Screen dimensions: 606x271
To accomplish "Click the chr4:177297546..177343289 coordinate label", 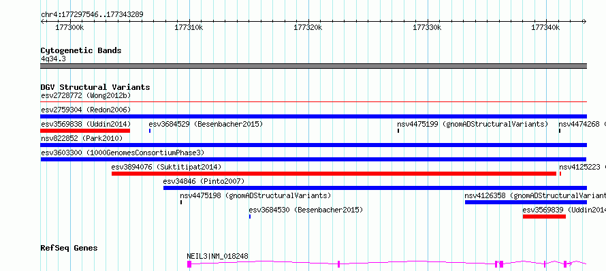I will (x=92, y=14).
